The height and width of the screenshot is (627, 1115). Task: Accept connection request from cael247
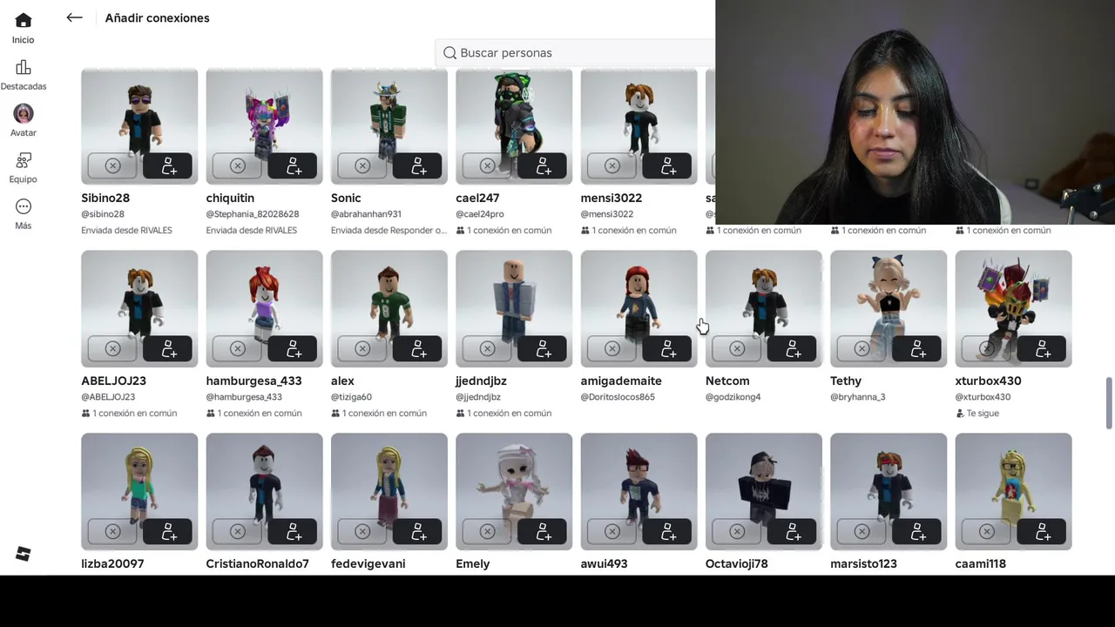coord(542,165)
